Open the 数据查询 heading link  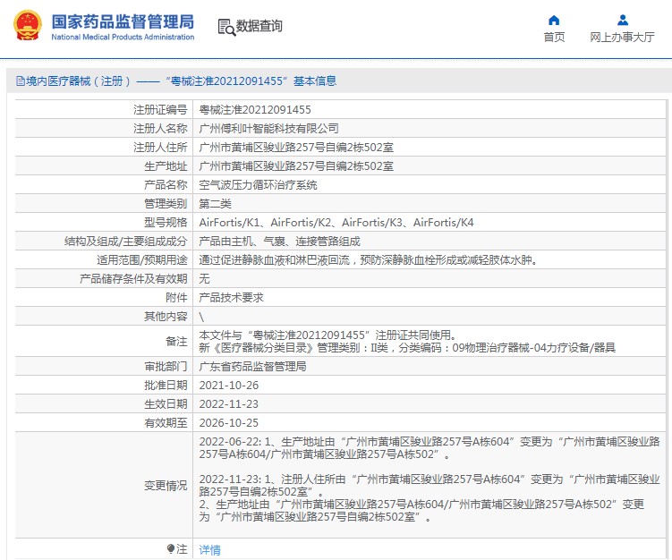tap(259, 26)
